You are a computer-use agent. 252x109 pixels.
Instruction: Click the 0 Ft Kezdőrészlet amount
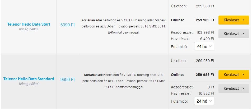211,87
